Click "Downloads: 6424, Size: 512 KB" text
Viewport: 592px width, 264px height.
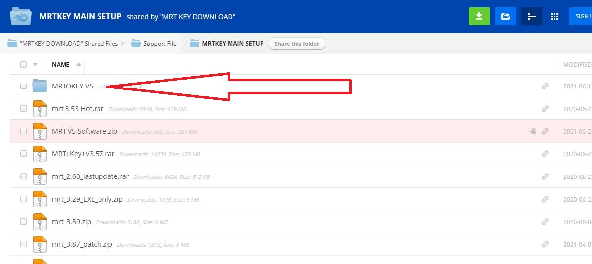pyautogui.click(x=171, y=177)
